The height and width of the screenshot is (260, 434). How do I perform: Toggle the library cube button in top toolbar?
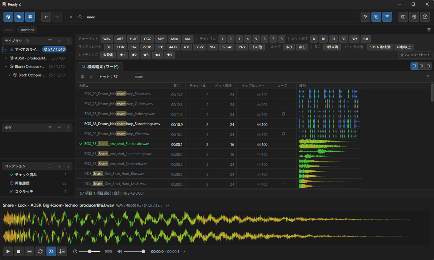pyautogui.click(x=8, y=17)
